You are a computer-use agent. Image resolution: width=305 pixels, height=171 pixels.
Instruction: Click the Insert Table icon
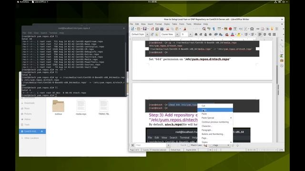219,29
